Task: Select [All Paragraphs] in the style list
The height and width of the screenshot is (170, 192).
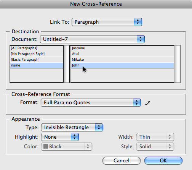Action: point(37,48)
